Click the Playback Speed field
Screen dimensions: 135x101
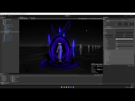[x=100, y=65]
